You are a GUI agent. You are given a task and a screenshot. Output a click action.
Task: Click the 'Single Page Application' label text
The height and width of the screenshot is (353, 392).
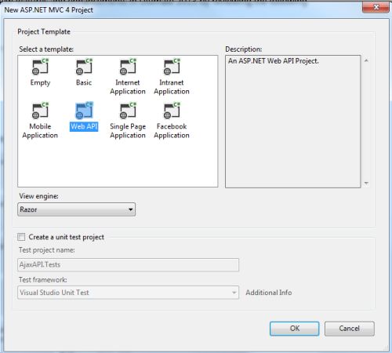tap(128, 131)
